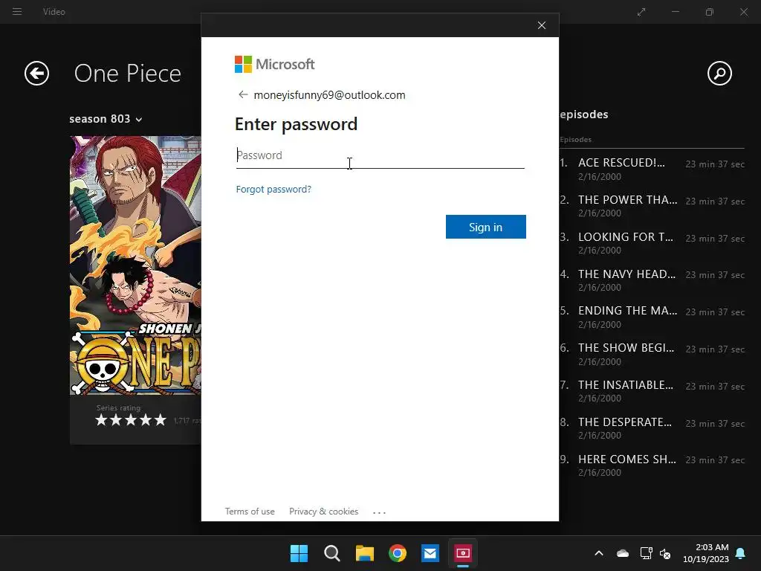Open the Windows Start menu

[x=299, y=553]
